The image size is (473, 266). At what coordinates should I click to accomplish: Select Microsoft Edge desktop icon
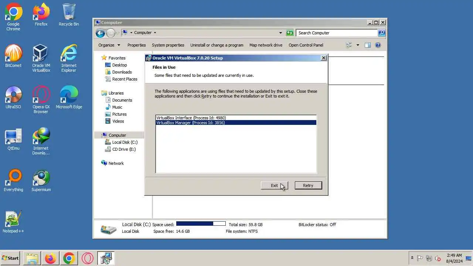click(x=69, y=98)
